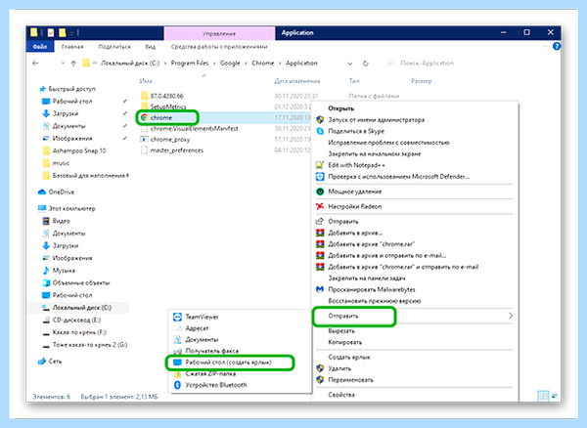This screenshot has width=587, height=428.
Task: Click the TeamViewer icon in the Send to submenu
Action: coord(177,317)
